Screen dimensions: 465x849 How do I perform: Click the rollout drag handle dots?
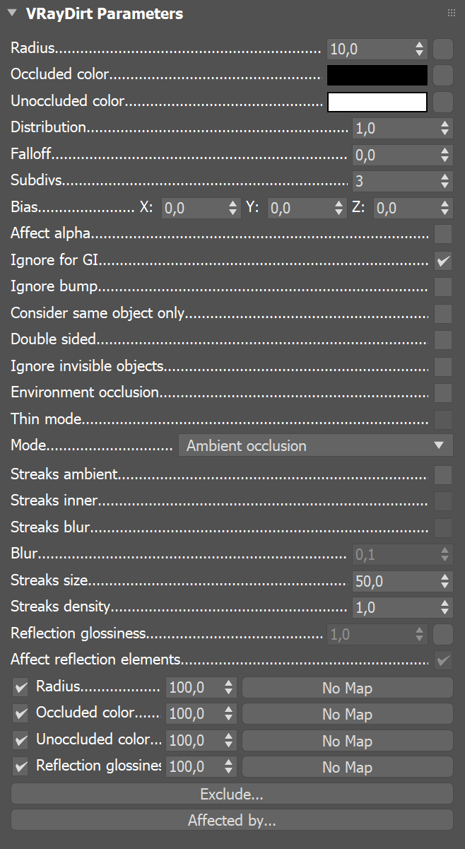451,12
